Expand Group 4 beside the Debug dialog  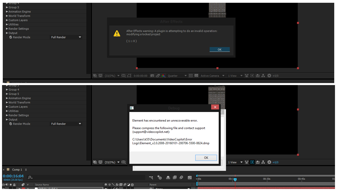click(7, 90)
